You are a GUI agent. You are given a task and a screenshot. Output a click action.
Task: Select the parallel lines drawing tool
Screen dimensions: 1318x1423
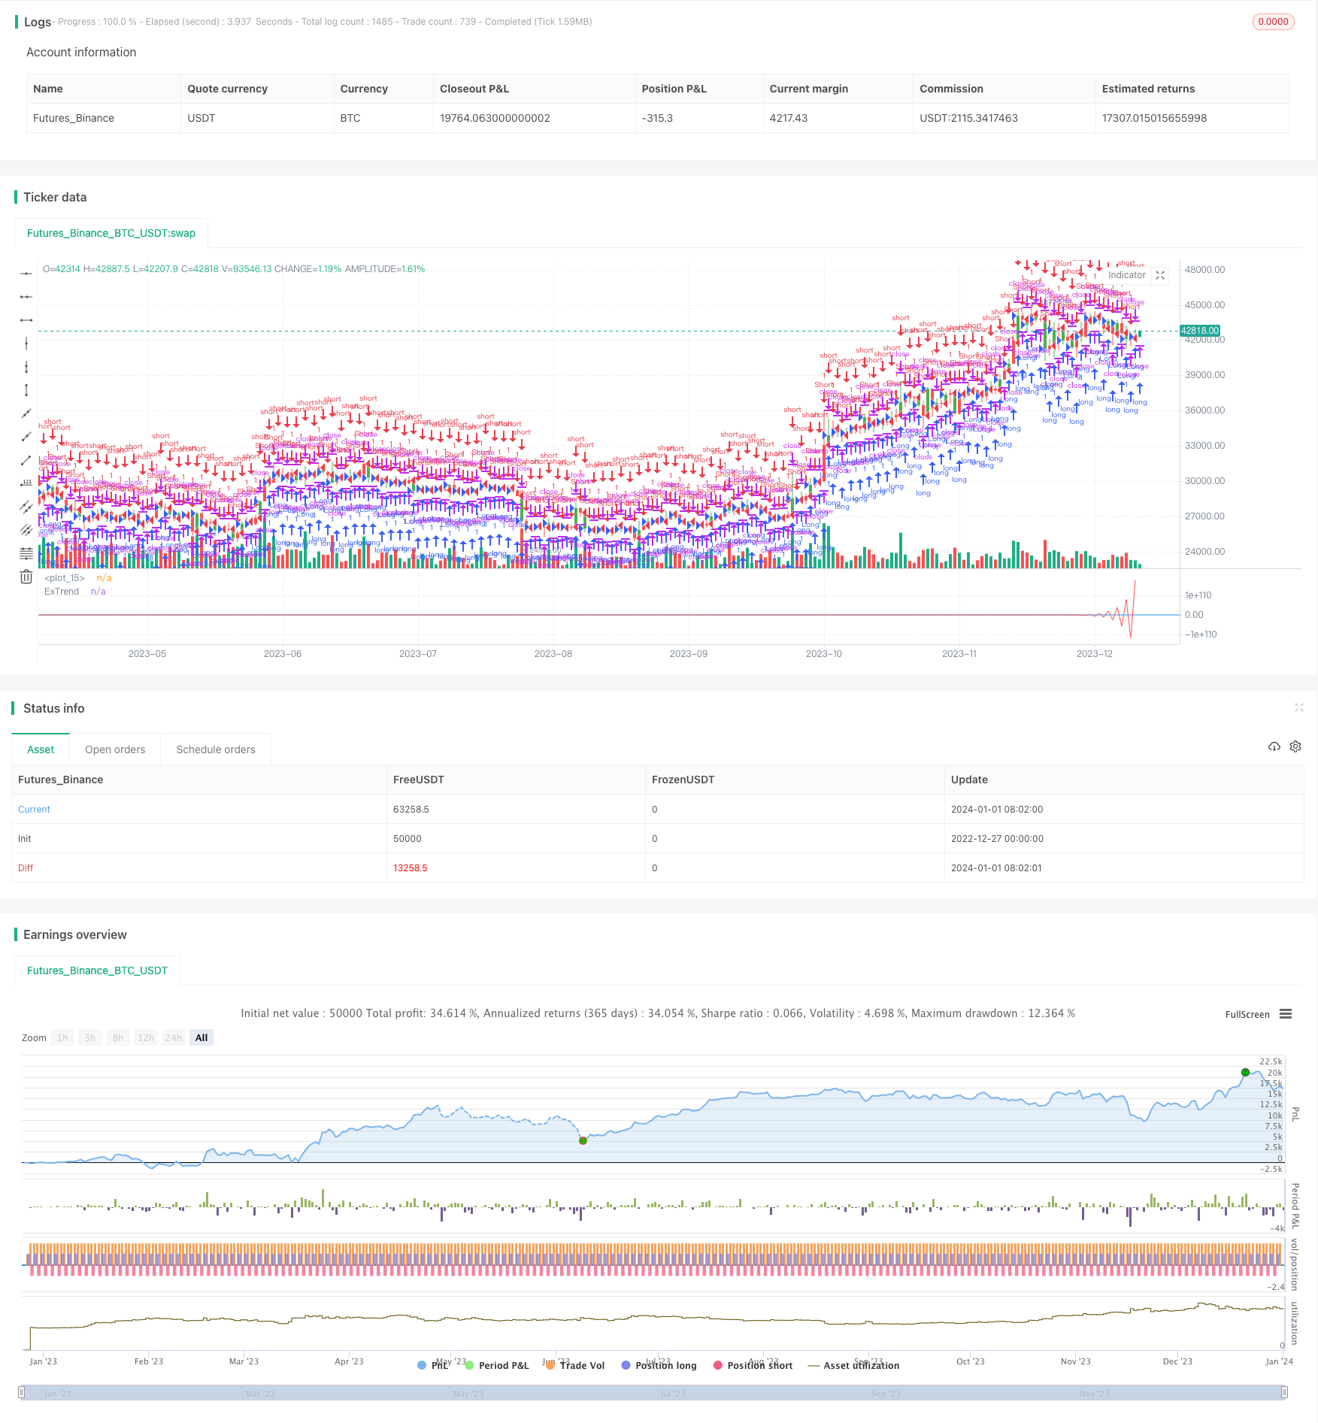[26, 507]
